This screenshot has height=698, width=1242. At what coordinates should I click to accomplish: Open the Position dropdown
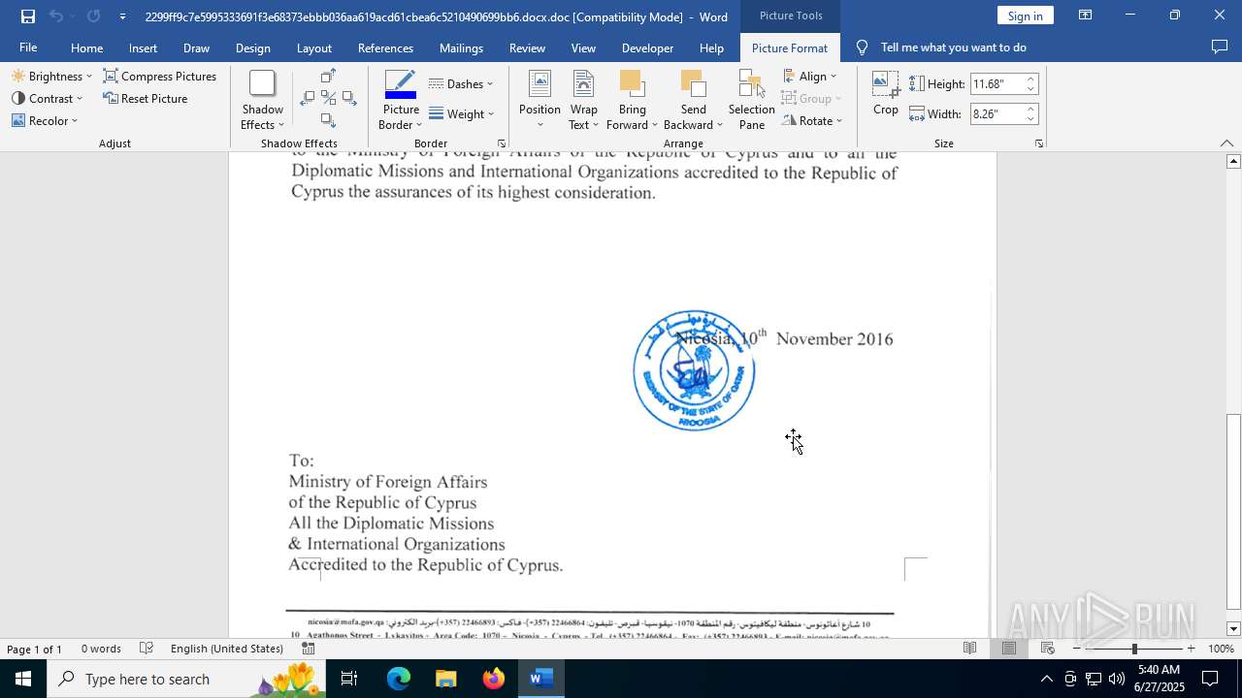(539, 100)
